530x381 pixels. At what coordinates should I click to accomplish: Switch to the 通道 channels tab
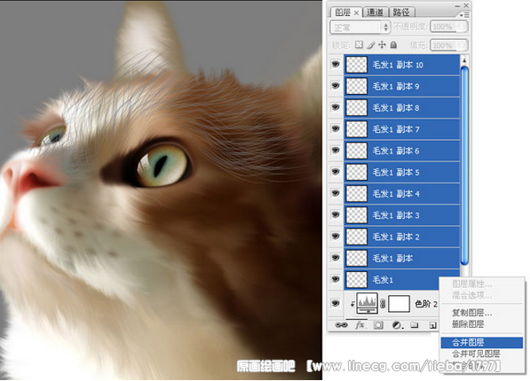click(x=376, y=12)
